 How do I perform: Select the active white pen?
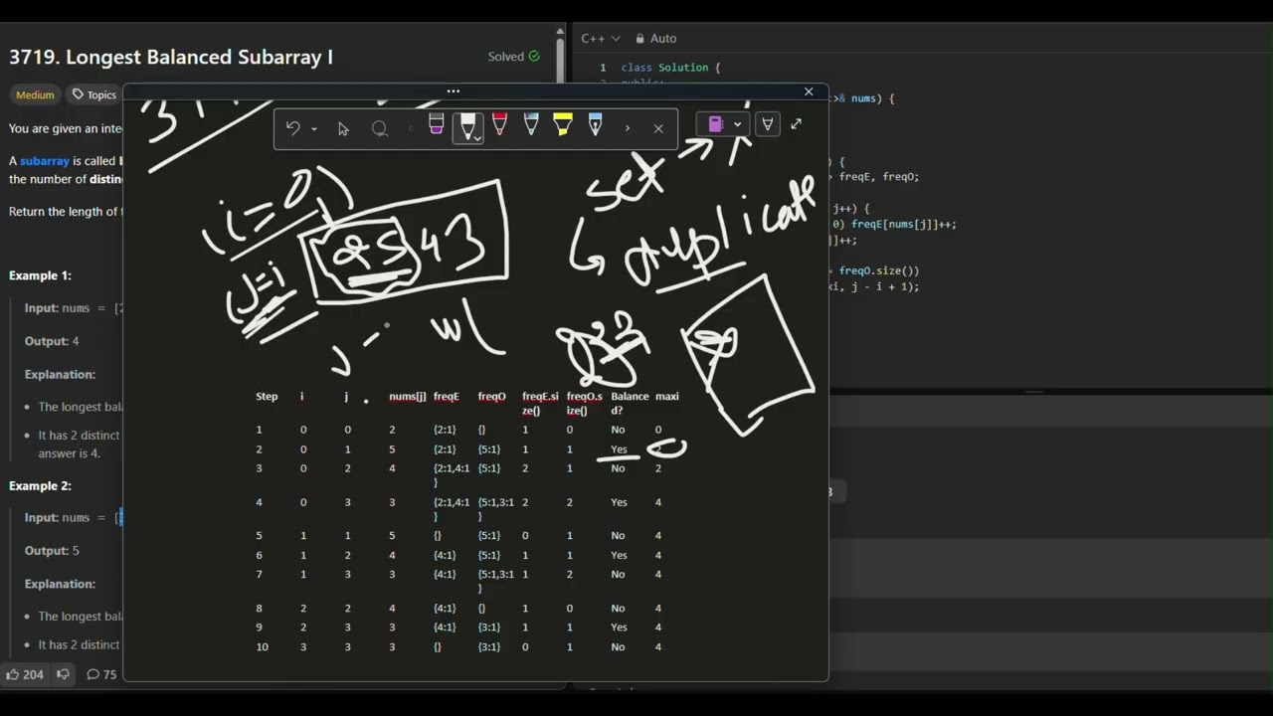466,125
